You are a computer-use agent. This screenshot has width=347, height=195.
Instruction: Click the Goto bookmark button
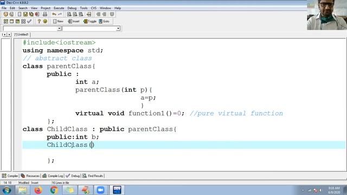coord(104,21)
